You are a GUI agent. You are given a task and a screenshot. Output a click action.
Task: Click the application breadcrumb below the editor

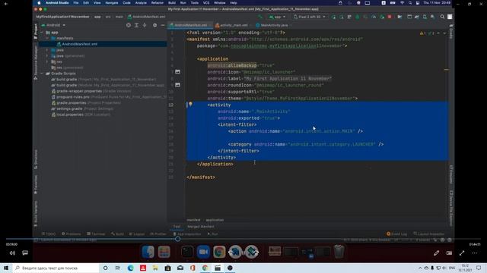(x=215, y=220)
